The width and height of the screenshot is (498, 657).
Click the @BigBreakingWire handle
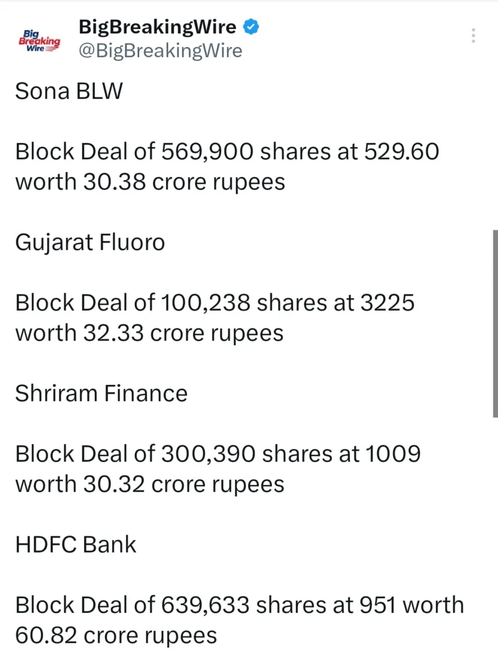coord(160,50)
